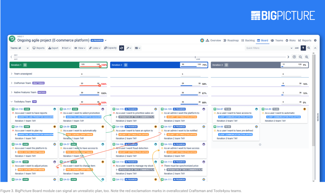Click the story type icon on OA-116

click(x=13, y=127)
